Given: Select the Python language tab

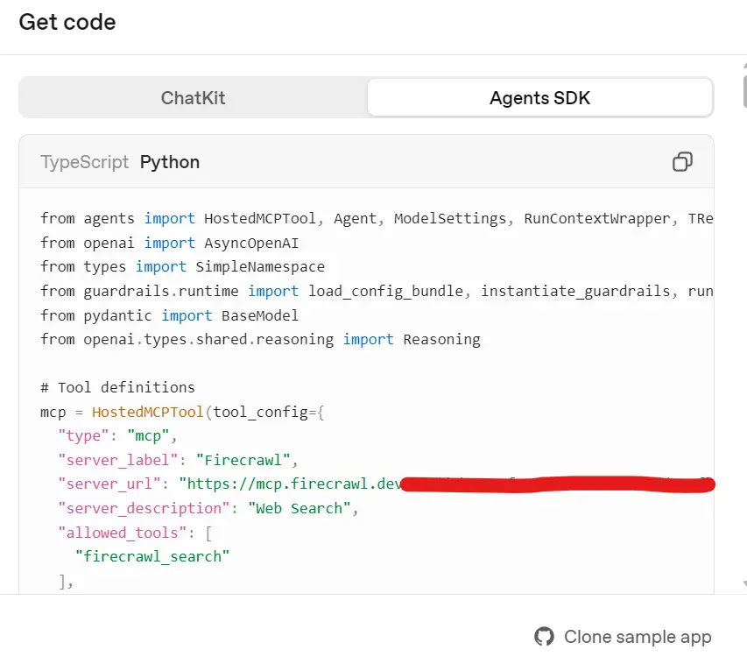Looking at the screenshot, I should pyautogui.click(x=169, y=162).
